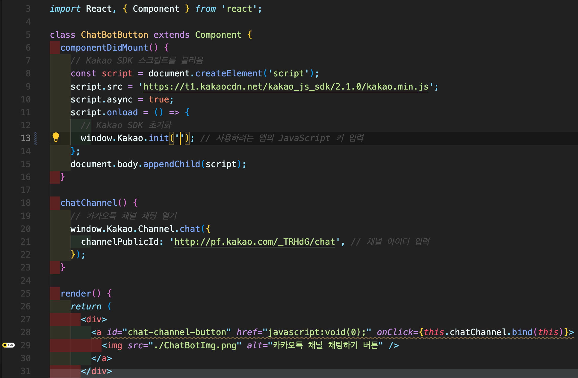Click the createElement function call
The height and width of the screenshot is (378, 578).
[229, 73]
